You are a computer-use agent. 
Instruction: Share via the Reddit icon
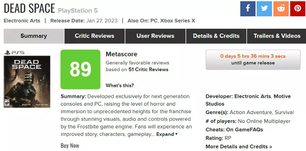click(x=281, y=9)
